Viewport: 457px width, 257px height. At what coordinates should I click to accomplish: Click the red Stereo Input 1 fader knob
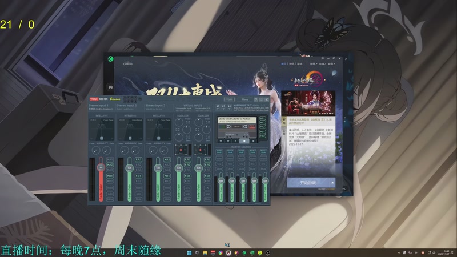(x=101, y=167)
